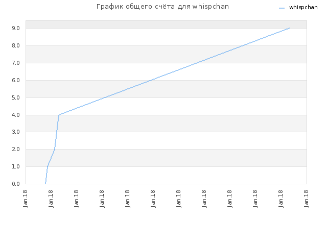Click the 6.0 y-axis label
Screen dimensions: 327x245
pyautogui.click(x=16, y=81)
